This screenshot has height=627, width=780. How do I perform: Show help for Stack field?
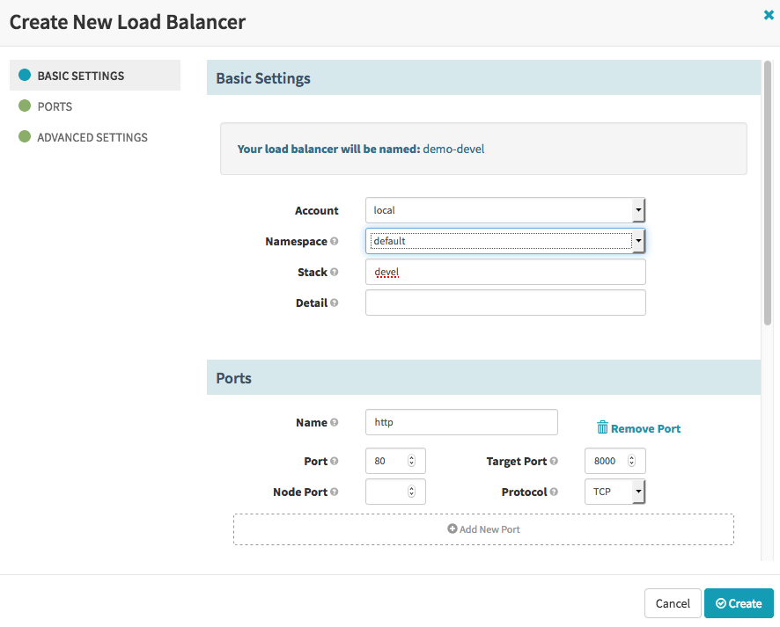coord(335,272)
